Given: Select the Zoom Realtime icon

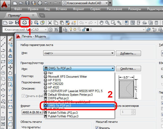Looking at the screenshot, I should click(107, 23).
